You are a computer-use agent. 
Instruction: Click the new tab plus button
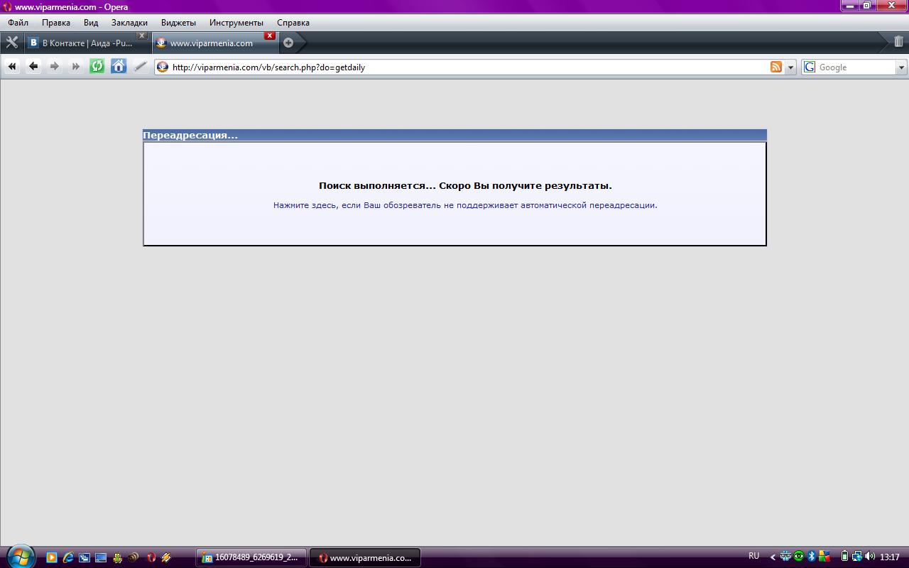(288, 43)
